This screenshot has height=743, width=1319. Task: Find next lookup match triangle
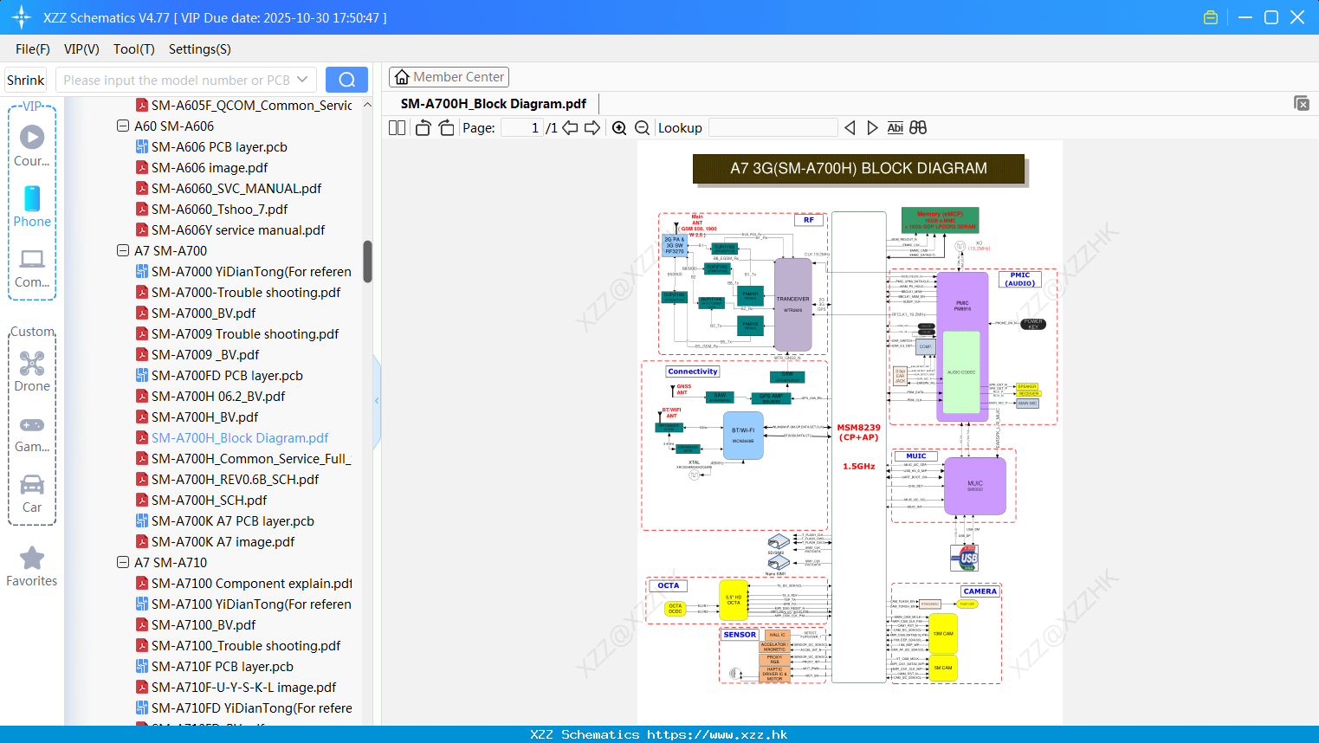872,127
